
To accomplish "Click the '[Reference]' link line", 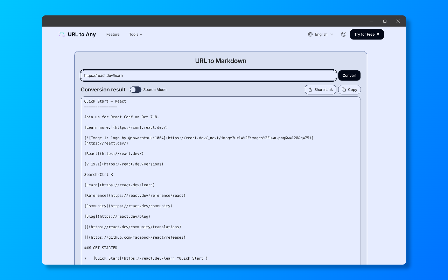I will click(x=135, y=196).
